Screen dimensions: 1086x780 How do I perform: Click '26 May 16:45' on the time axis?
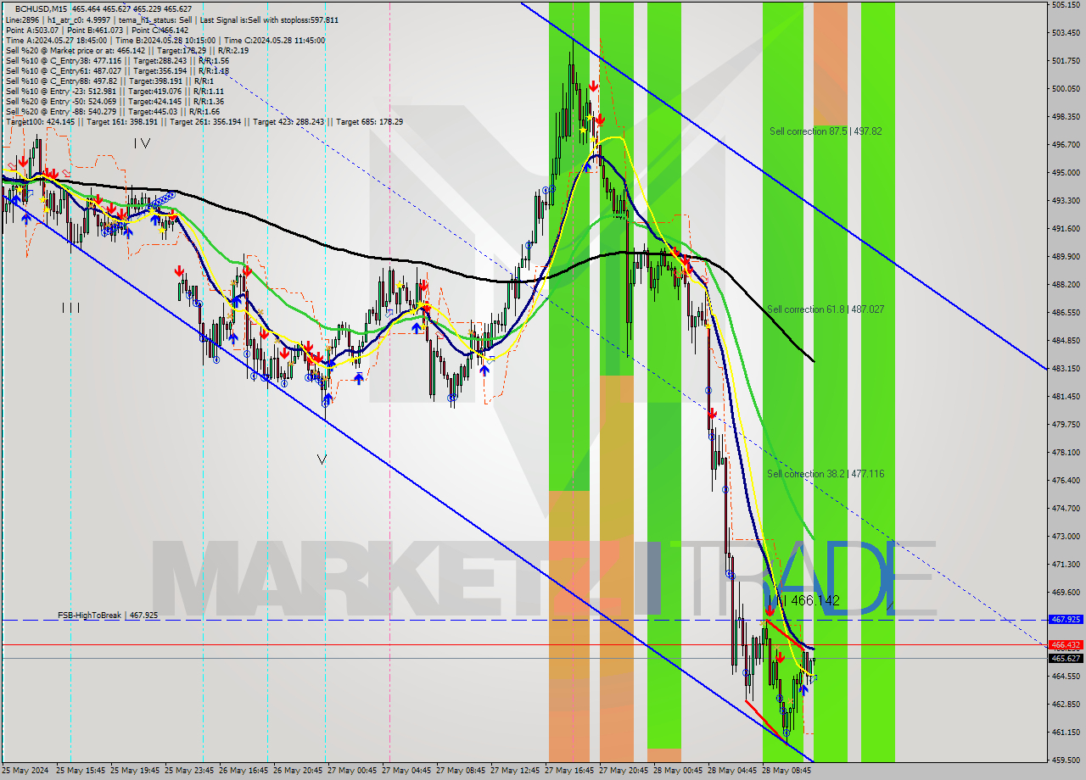point(244,771)
